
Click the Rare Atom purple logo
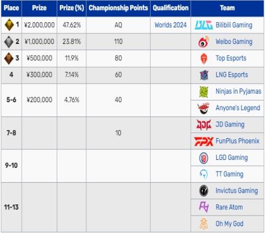coord(204,207)
